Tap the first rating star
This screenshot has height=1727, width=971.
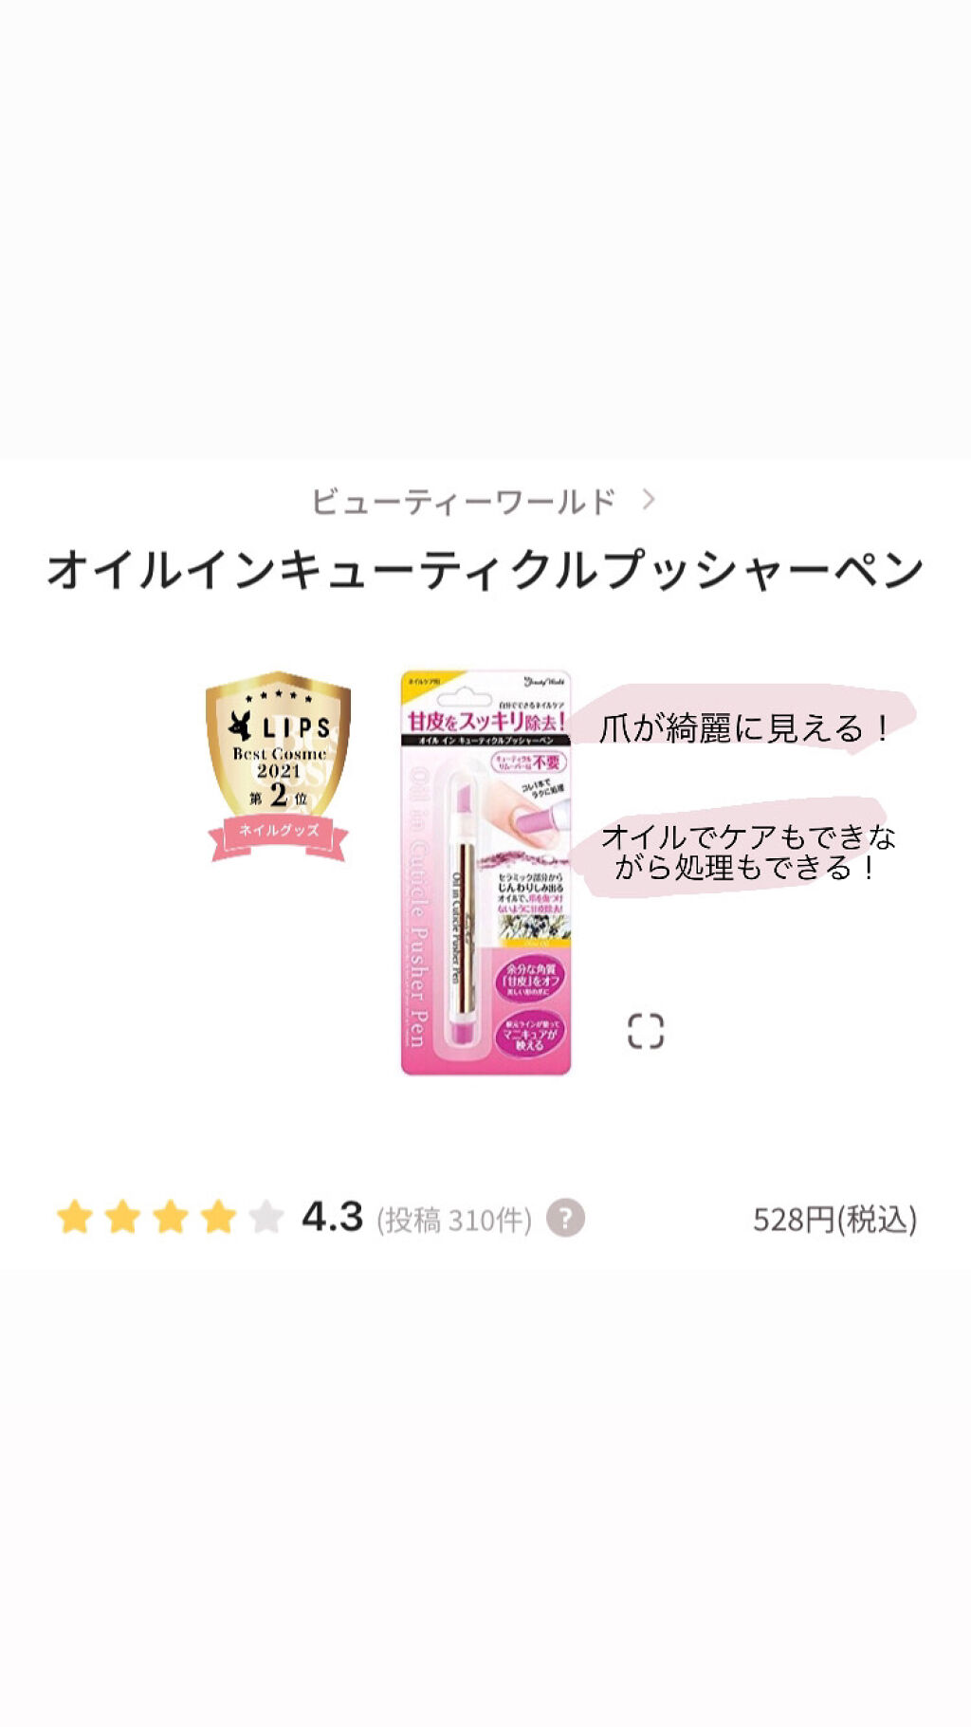74,1217
